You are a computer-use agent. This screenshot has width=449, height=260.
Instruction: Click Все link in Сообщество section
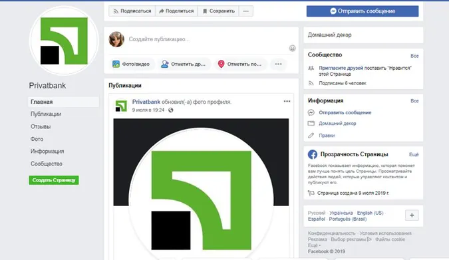pos(414,56)
